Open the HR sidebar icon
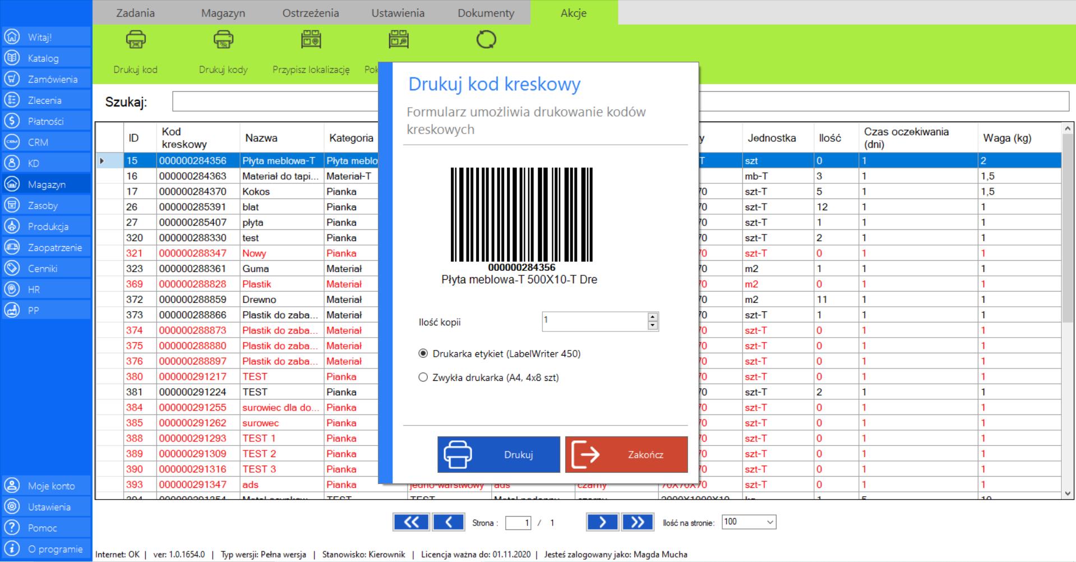This screenshot has width=1076, height=562. click(x=12, y=289)
